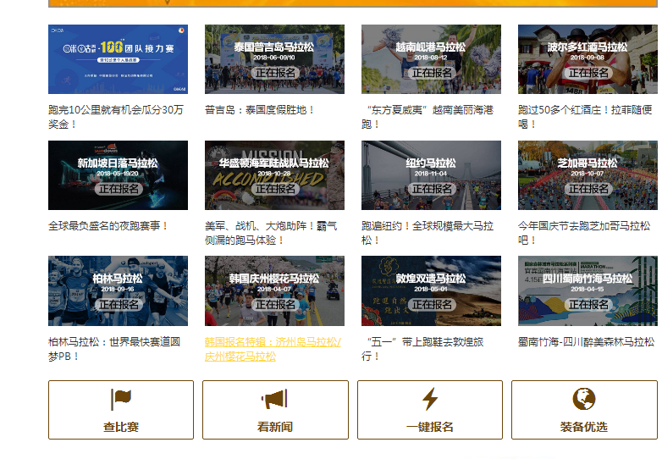This screenshot has width=662, height=459.
Task: Click the orange banner strip above the race grid
Action: point(353,3)
